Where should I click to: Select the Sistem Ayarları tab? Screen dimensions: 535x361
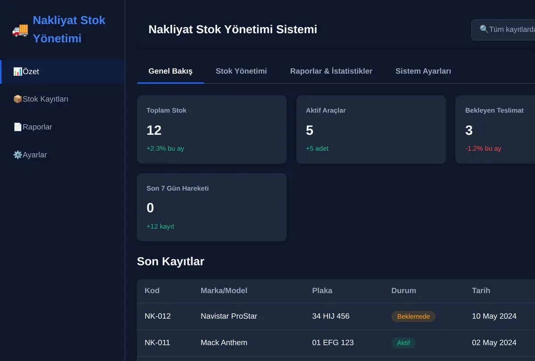[423, 71]
